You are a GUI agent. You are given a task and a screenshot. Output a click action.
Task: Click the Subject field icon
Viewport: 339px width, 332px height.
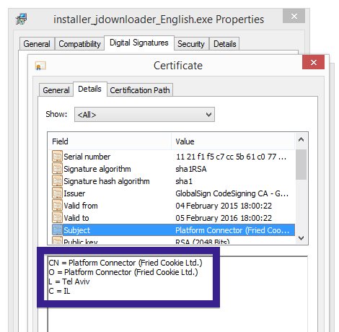pyautogui.click(x=57, y=230)
